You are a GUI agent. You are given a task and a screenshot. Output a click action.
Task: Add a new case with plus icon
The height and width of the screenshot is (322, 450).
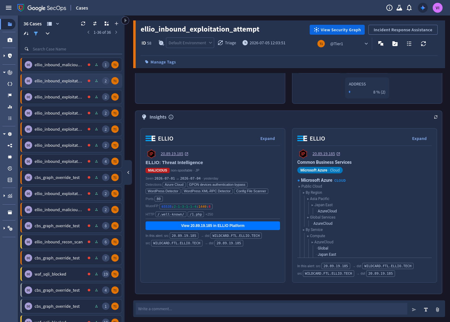tap(117, 24)
